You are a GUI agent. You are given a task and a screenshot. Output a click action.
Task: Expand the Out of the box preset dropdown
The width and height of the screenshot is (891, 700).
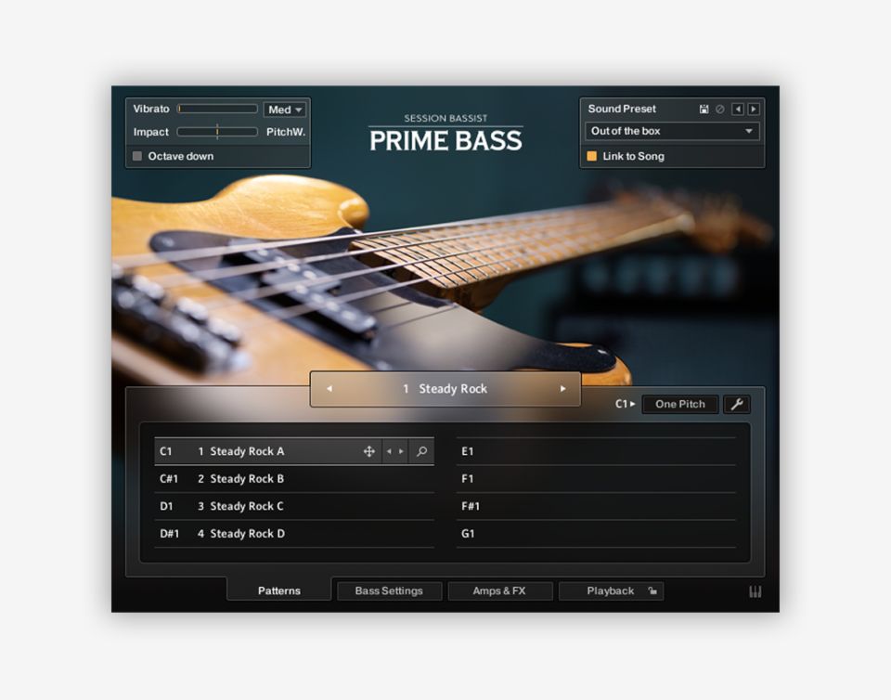coord(672,132)
